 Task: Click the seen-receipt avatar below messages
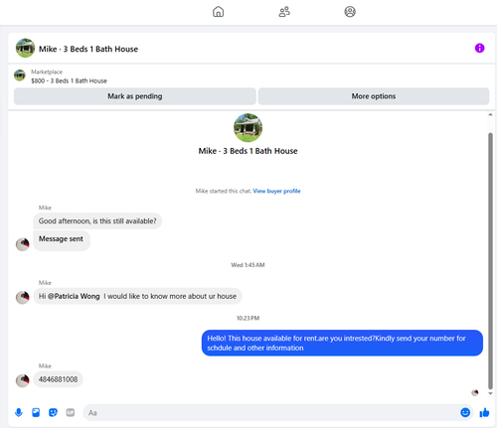[x=475, y=393]
